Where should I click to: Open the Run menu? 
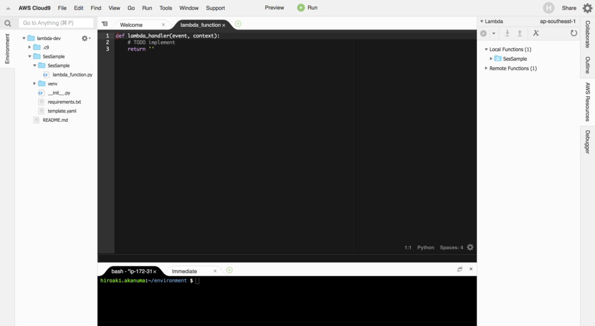147,8
